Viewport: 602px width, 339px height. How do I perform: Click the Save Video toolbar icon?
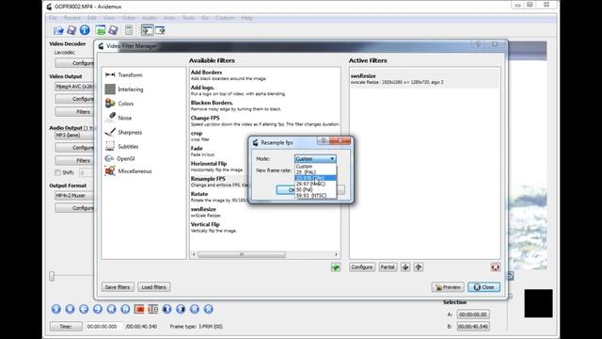(71, 30)
